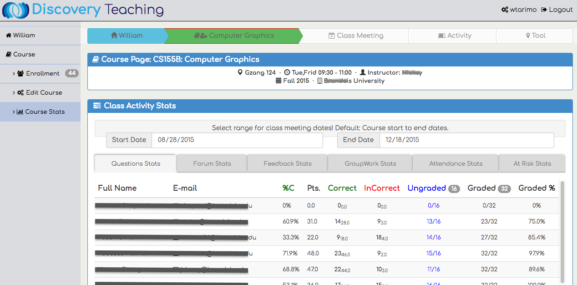Click the 13/16 ungraded link

433,222
